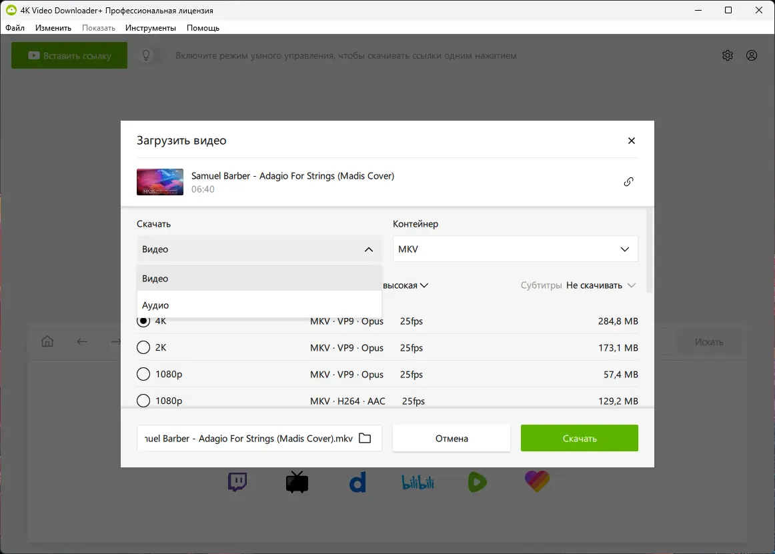Open settings with the gear icon

pos(728,55)
